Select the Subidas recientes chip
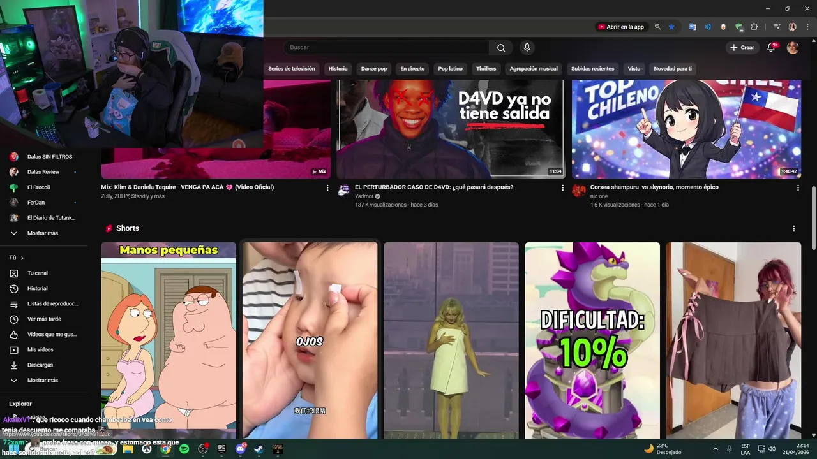817x459 pixels. [x=592, y=69]
